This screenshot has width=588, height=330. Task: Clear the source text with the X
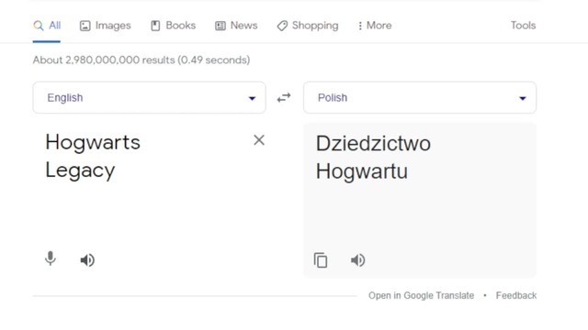click(259, 140)
